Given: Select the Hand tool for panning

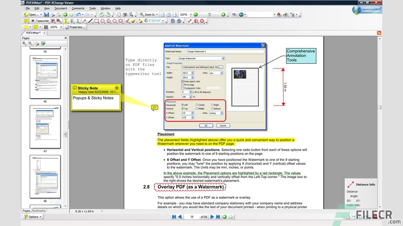Looking at the screenshot, I should point(119,14).
